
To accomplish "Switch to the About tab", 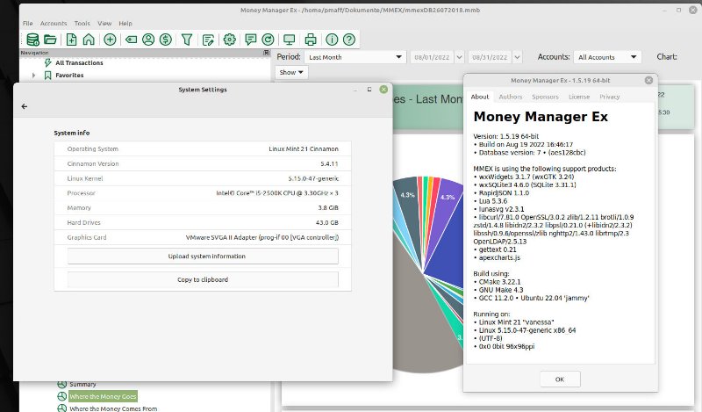I will (479, 97).
